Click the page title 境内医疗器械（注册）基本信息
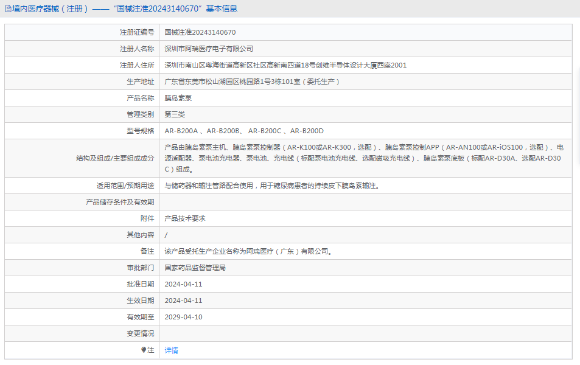 [x=125, y=9]
